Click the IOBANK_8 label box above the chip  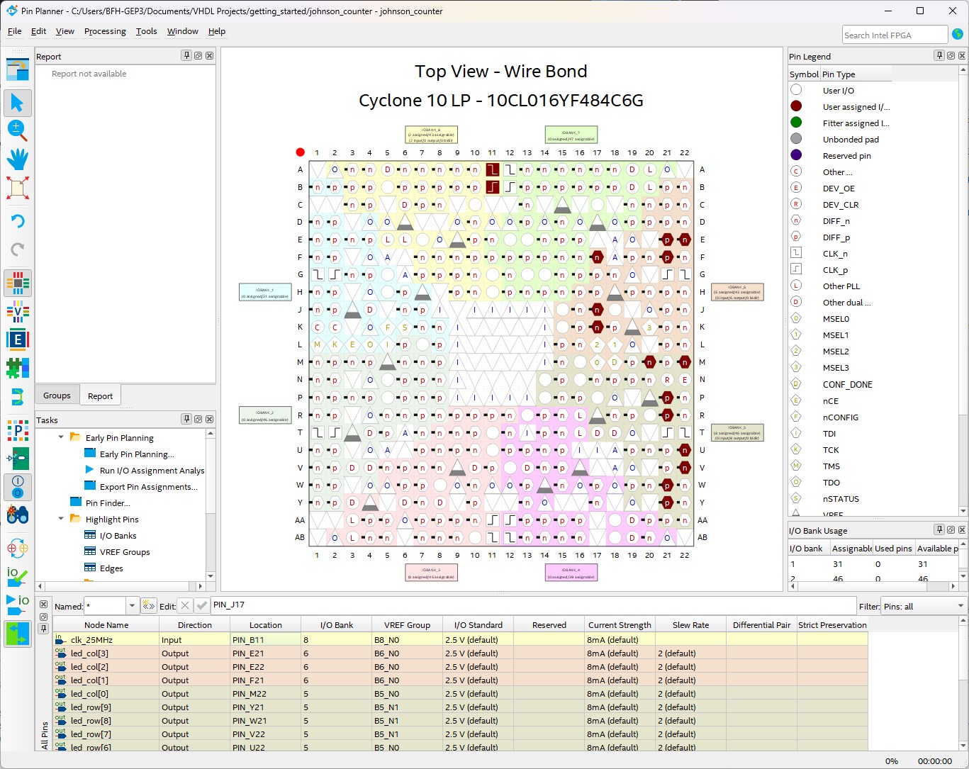pos(431,135)
